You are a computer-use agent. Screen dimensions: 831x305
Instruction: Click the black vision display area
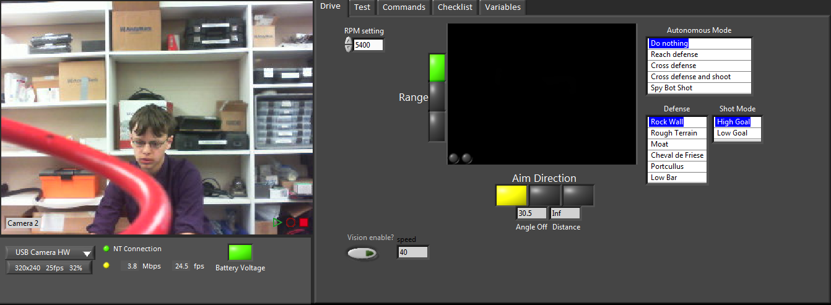click(x=542, y=94)
